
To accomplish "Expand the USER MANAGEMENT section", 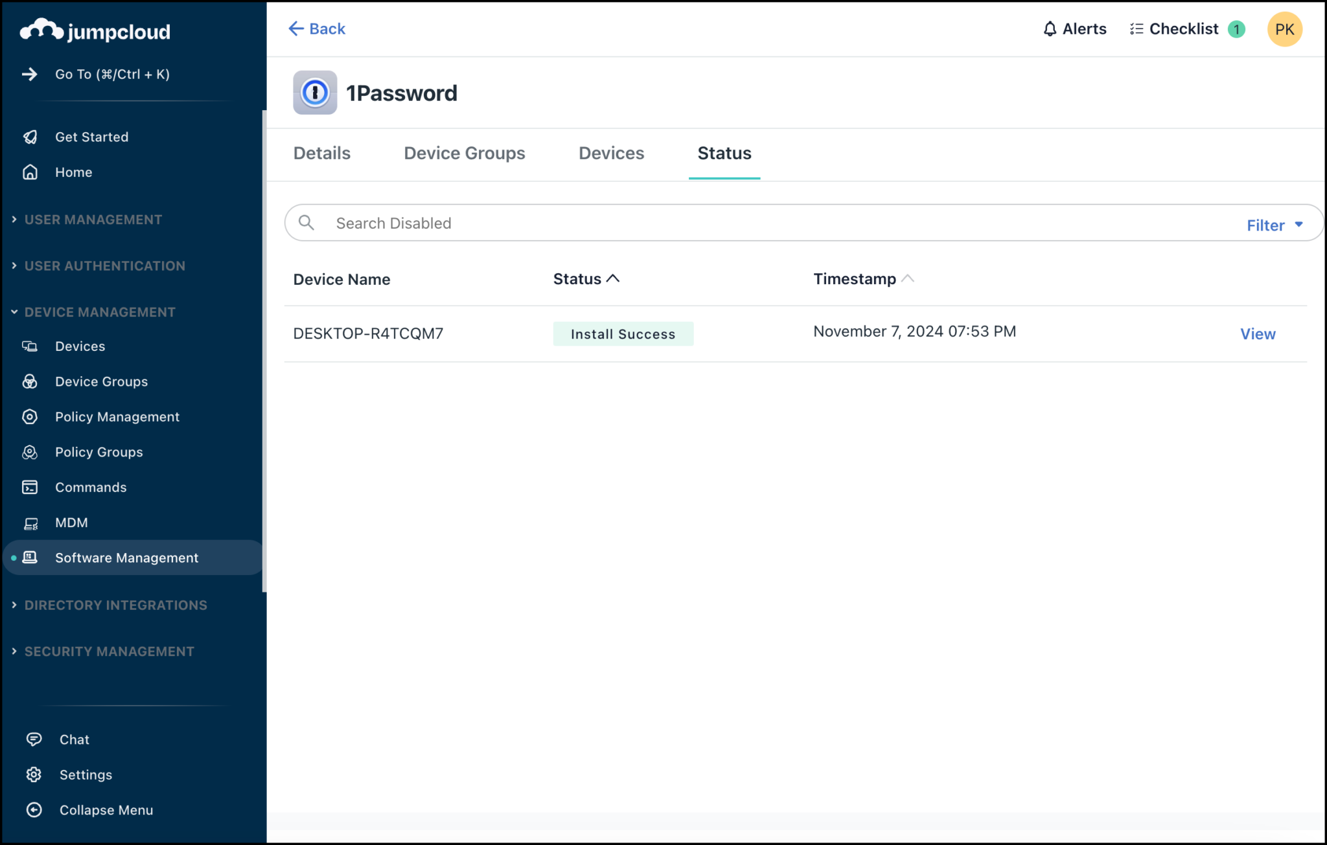I will click(x=93, y=220).
